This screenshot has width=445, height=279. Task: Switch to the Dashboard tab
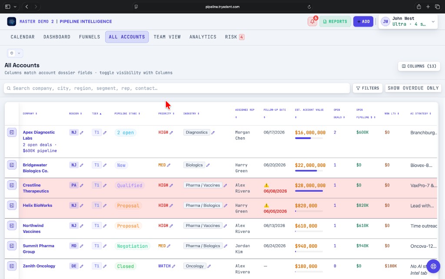(x=57, y=37)
